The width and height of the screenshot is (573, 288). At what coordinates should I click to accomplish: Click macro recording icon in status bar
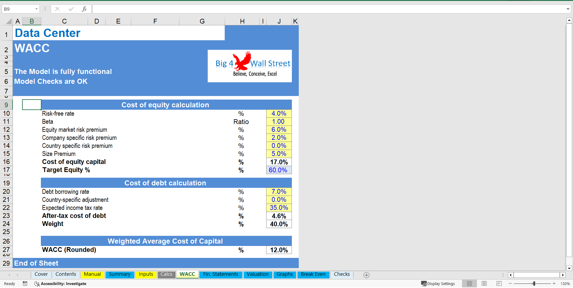25,284
